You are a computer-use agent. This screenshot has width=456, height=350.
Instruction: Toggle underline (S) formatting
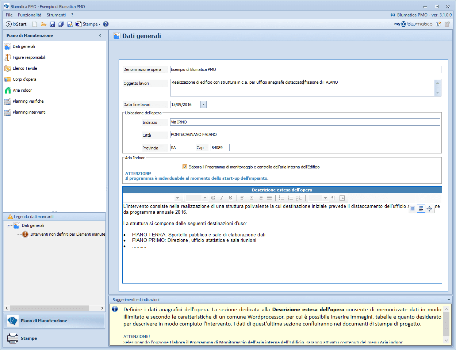tap(230, 198)
